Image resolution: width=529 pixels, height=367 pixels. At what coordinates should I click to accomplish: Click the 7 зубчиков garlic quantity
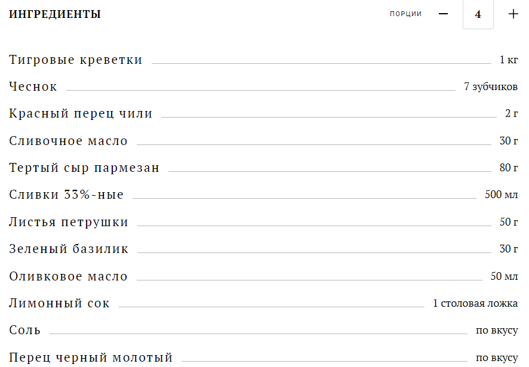(x=490, y=87)
